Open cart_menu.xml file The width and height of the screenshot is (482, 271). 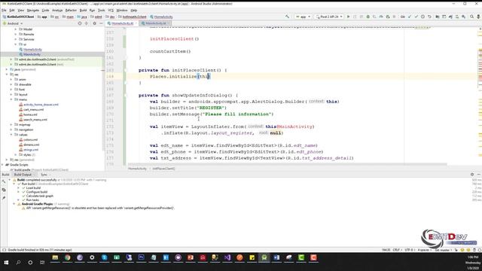pyautogui.click(x=33, y=109)
